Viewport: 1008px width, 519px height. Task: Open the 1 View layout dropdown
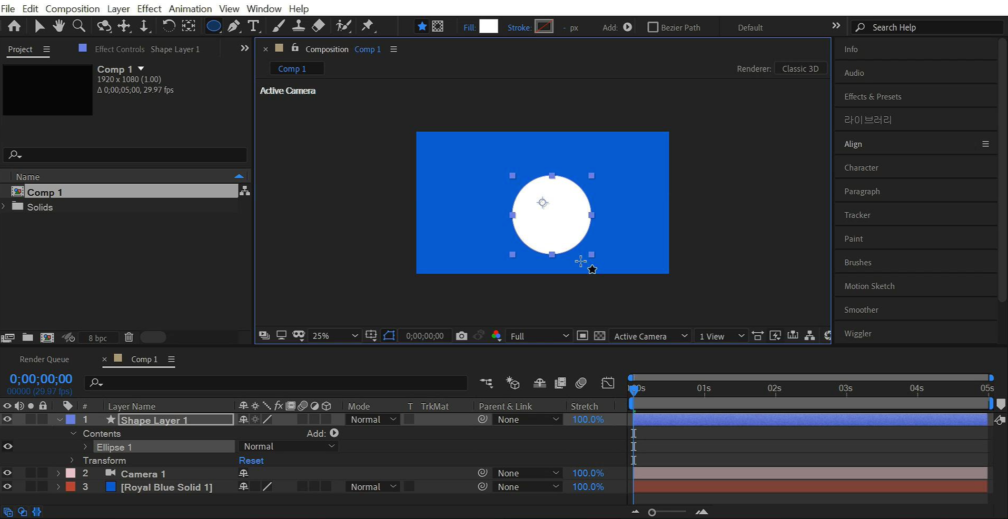coord(721,336)
